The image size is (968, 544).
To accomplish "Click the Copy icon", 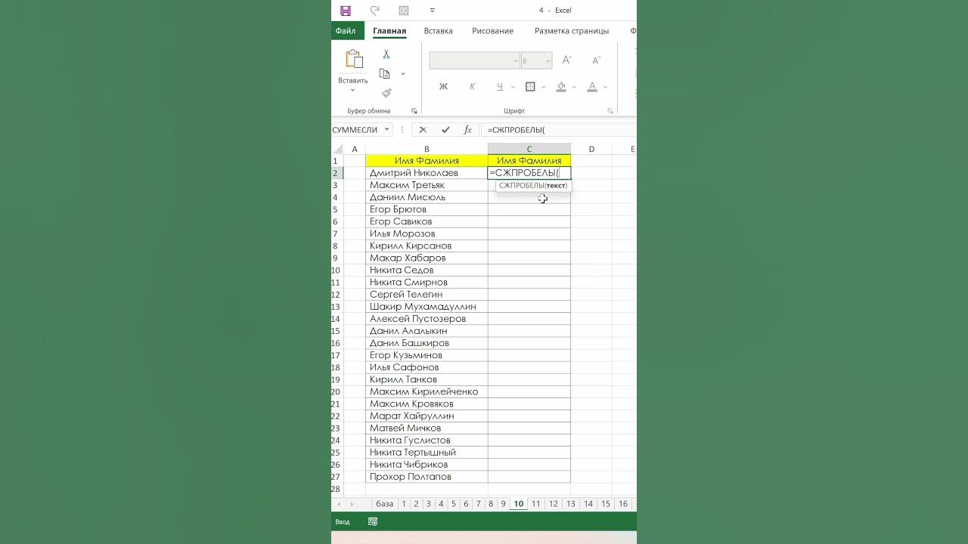I will coord(384,73).
